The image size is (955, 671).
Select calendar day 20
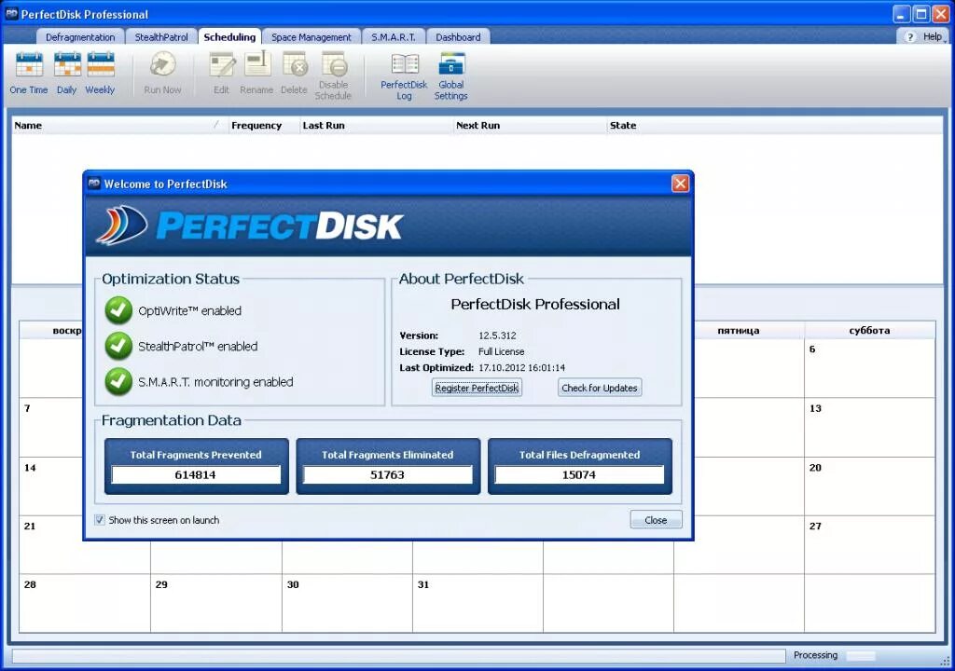click(870, 486)
